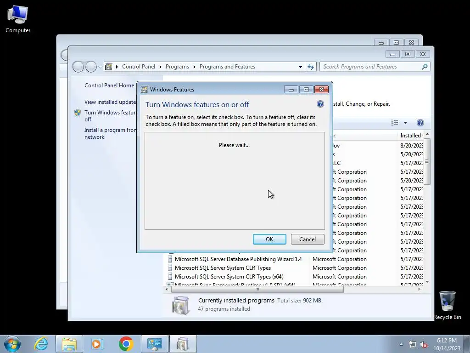Click the forward navigation button

(x=91, y=67)
